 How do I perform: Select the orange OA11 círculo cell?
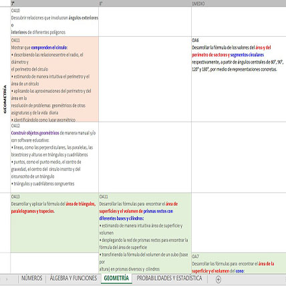[55, 80]
